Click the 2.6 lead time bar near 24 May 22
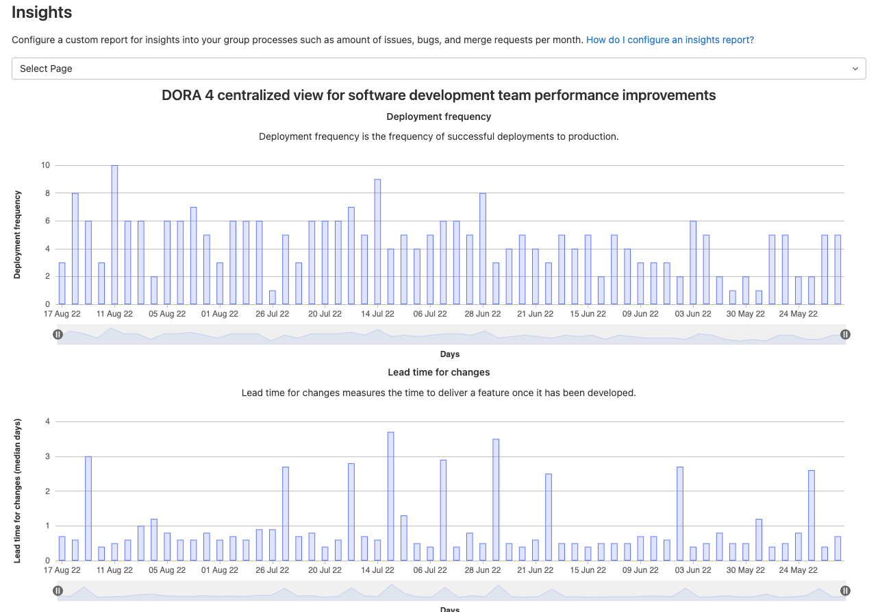The height and width of the screenshot is (612, 880). pos(812,514)
